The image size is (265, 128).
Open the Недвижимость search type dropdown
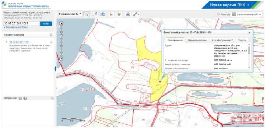[x=70, y=14]
